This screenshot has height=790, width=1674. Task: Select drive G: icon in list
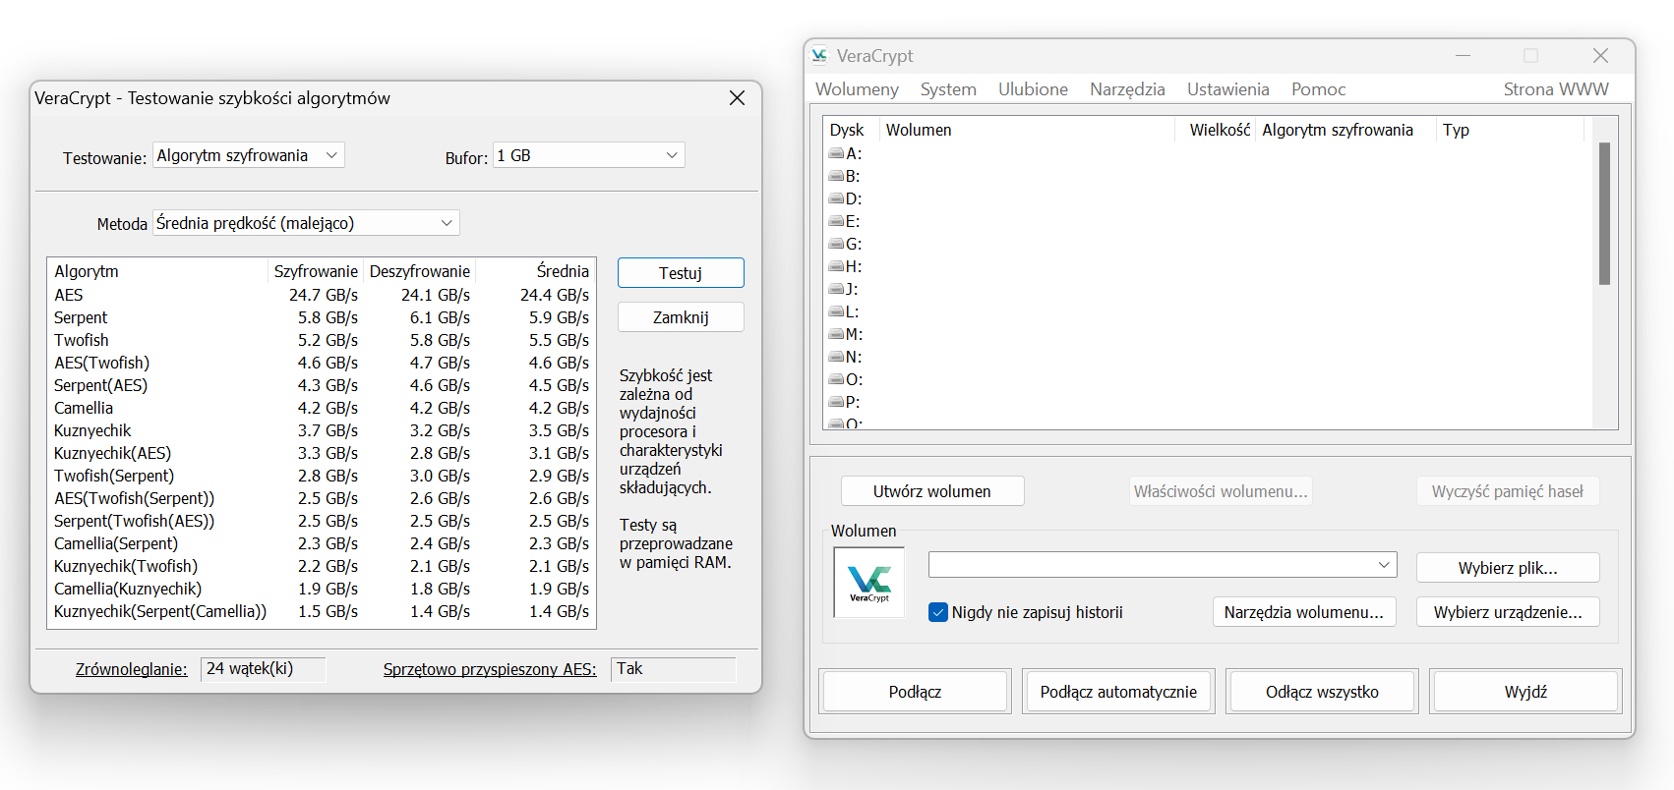click(836, 244)
